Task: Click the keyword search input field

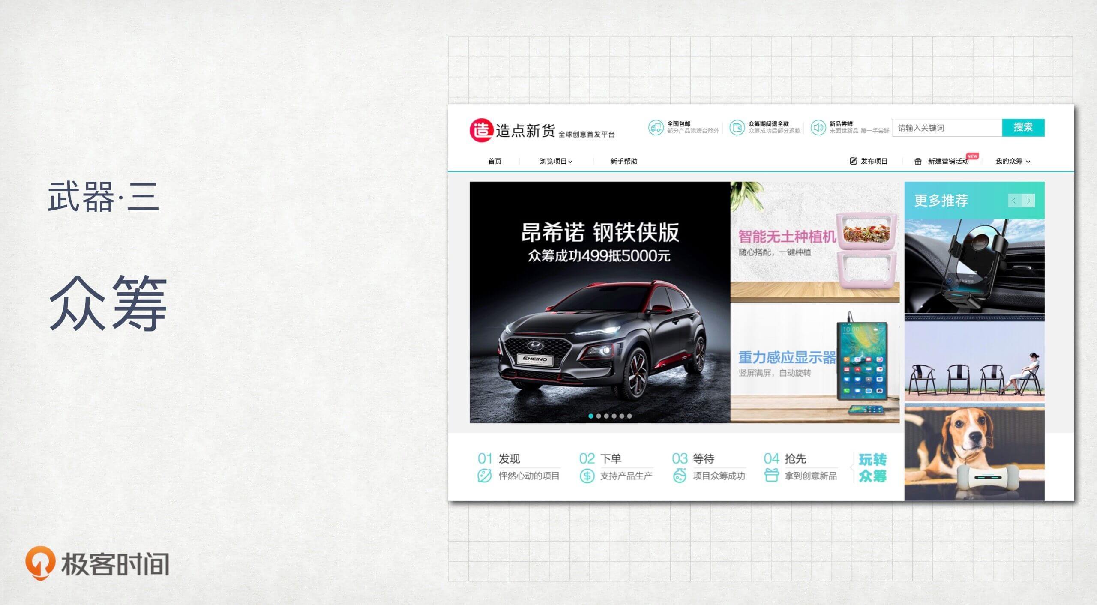Action: pyautogui.click(x=947, y=128)
